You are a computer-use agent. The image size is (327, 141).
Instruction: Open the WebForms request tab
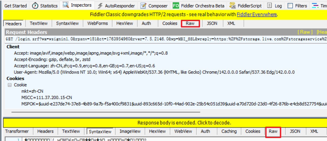point(97,23)
